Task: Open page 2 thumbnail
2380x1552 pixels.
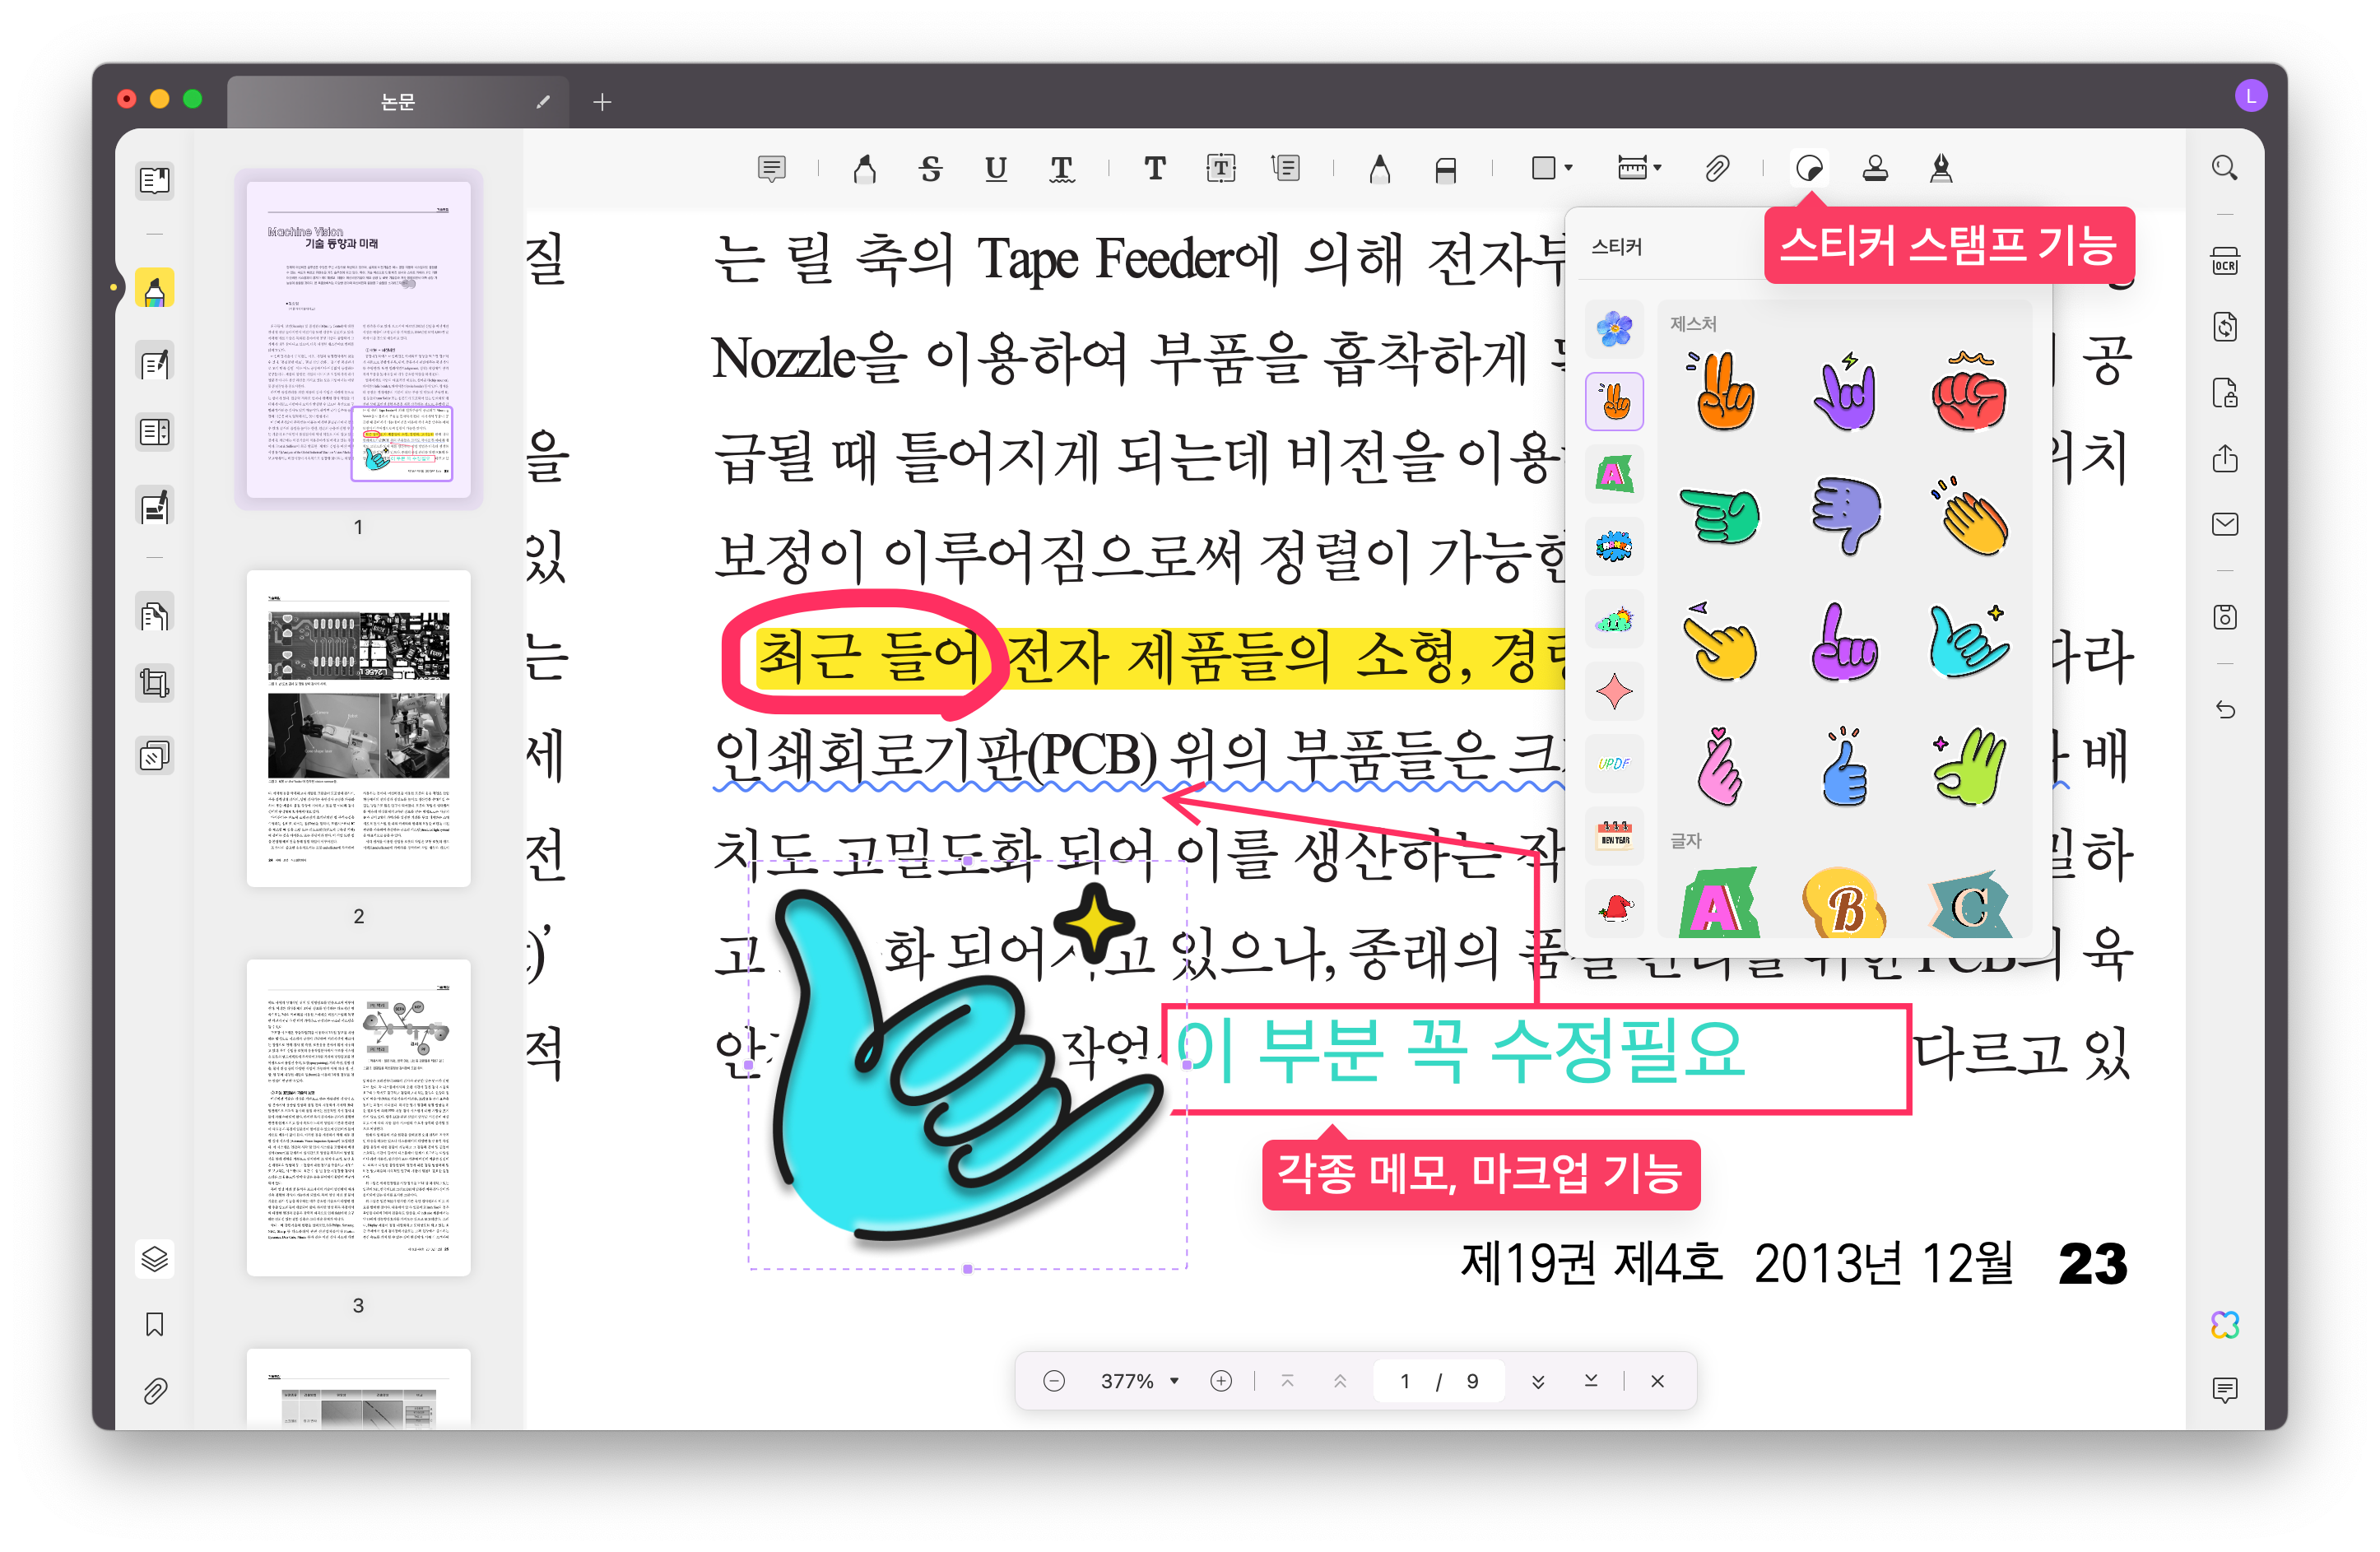Action: click(x=358, y=727)
